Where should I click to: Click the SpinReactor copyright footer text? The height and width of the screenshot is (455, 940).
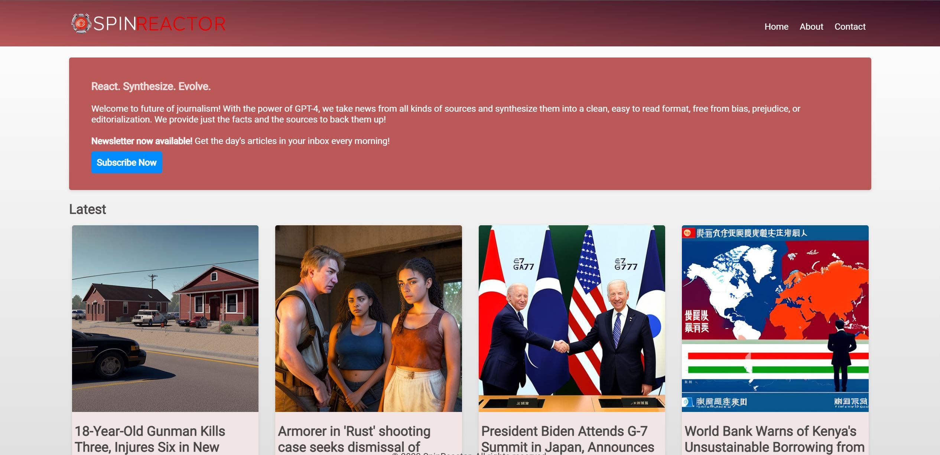[x=469, y=454]
